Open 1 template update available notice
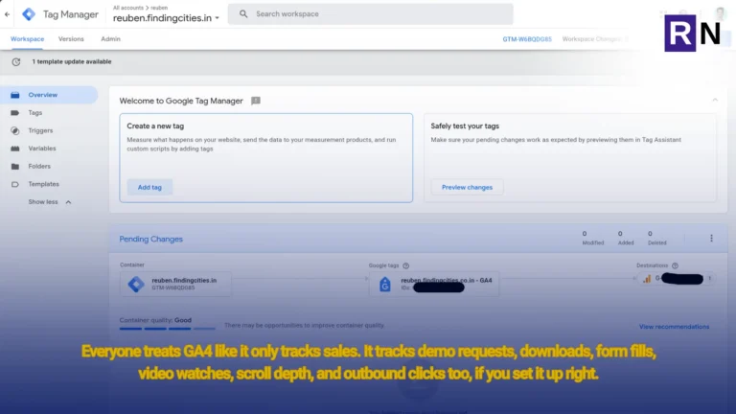This screenshot has height=414, width=736. coord(72,61)
